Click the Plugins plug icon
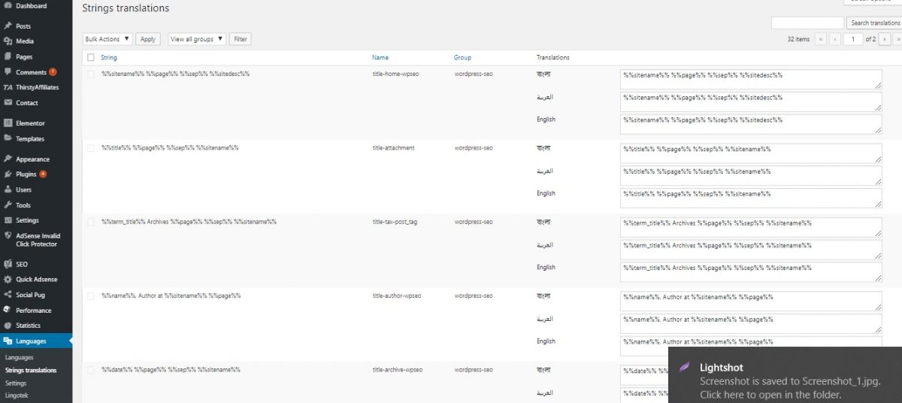Screen dimensions: 902x403 pos(8,174)
